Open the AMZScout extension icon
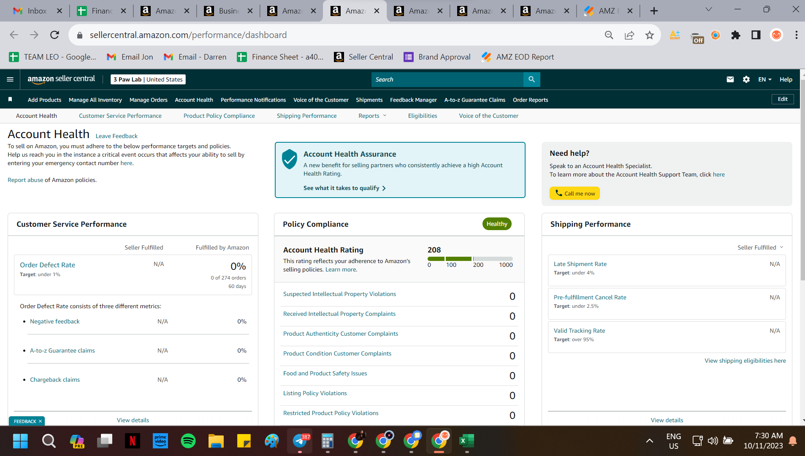This screenshot has height=456, width=805. pos(675,35)
